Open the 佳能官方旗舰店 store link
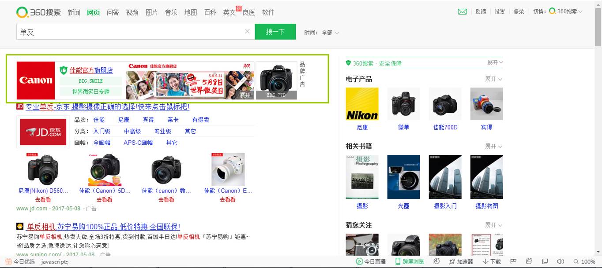The image size is (602, 268). click(90, 70)
